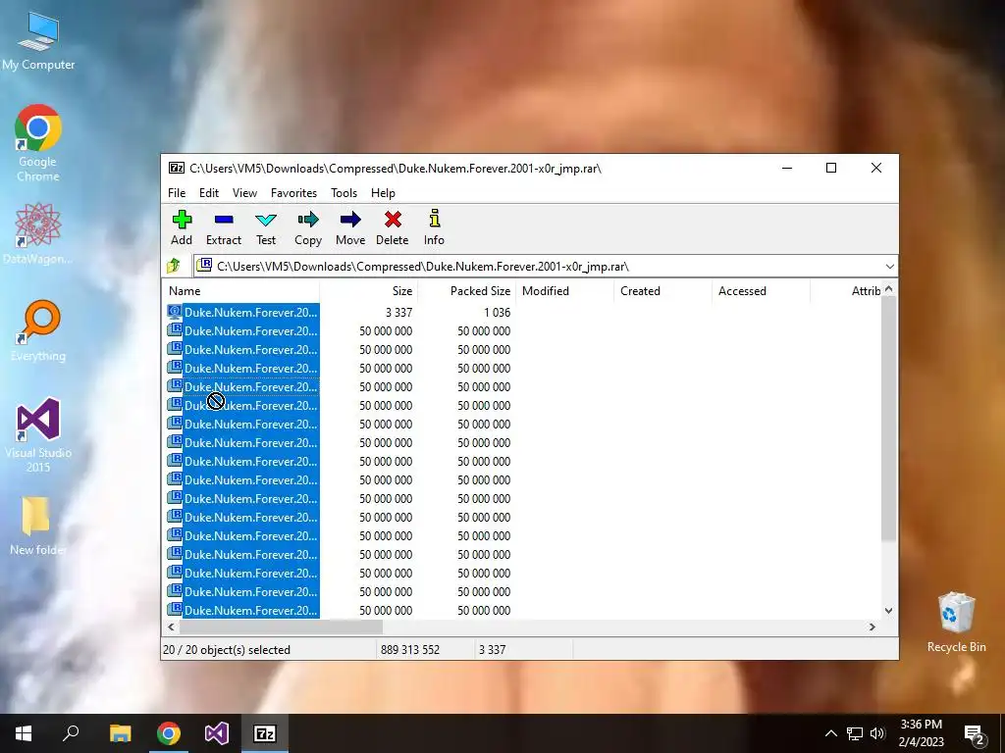Open Everything search desktop shortcut
The height and width of the screenshot is (753, 1005).
(x=38, y=330)
